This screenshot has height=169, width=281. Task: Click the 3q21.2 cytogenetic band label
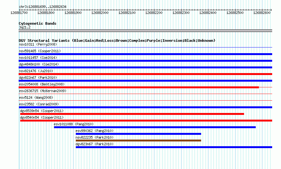pos(25,27)
